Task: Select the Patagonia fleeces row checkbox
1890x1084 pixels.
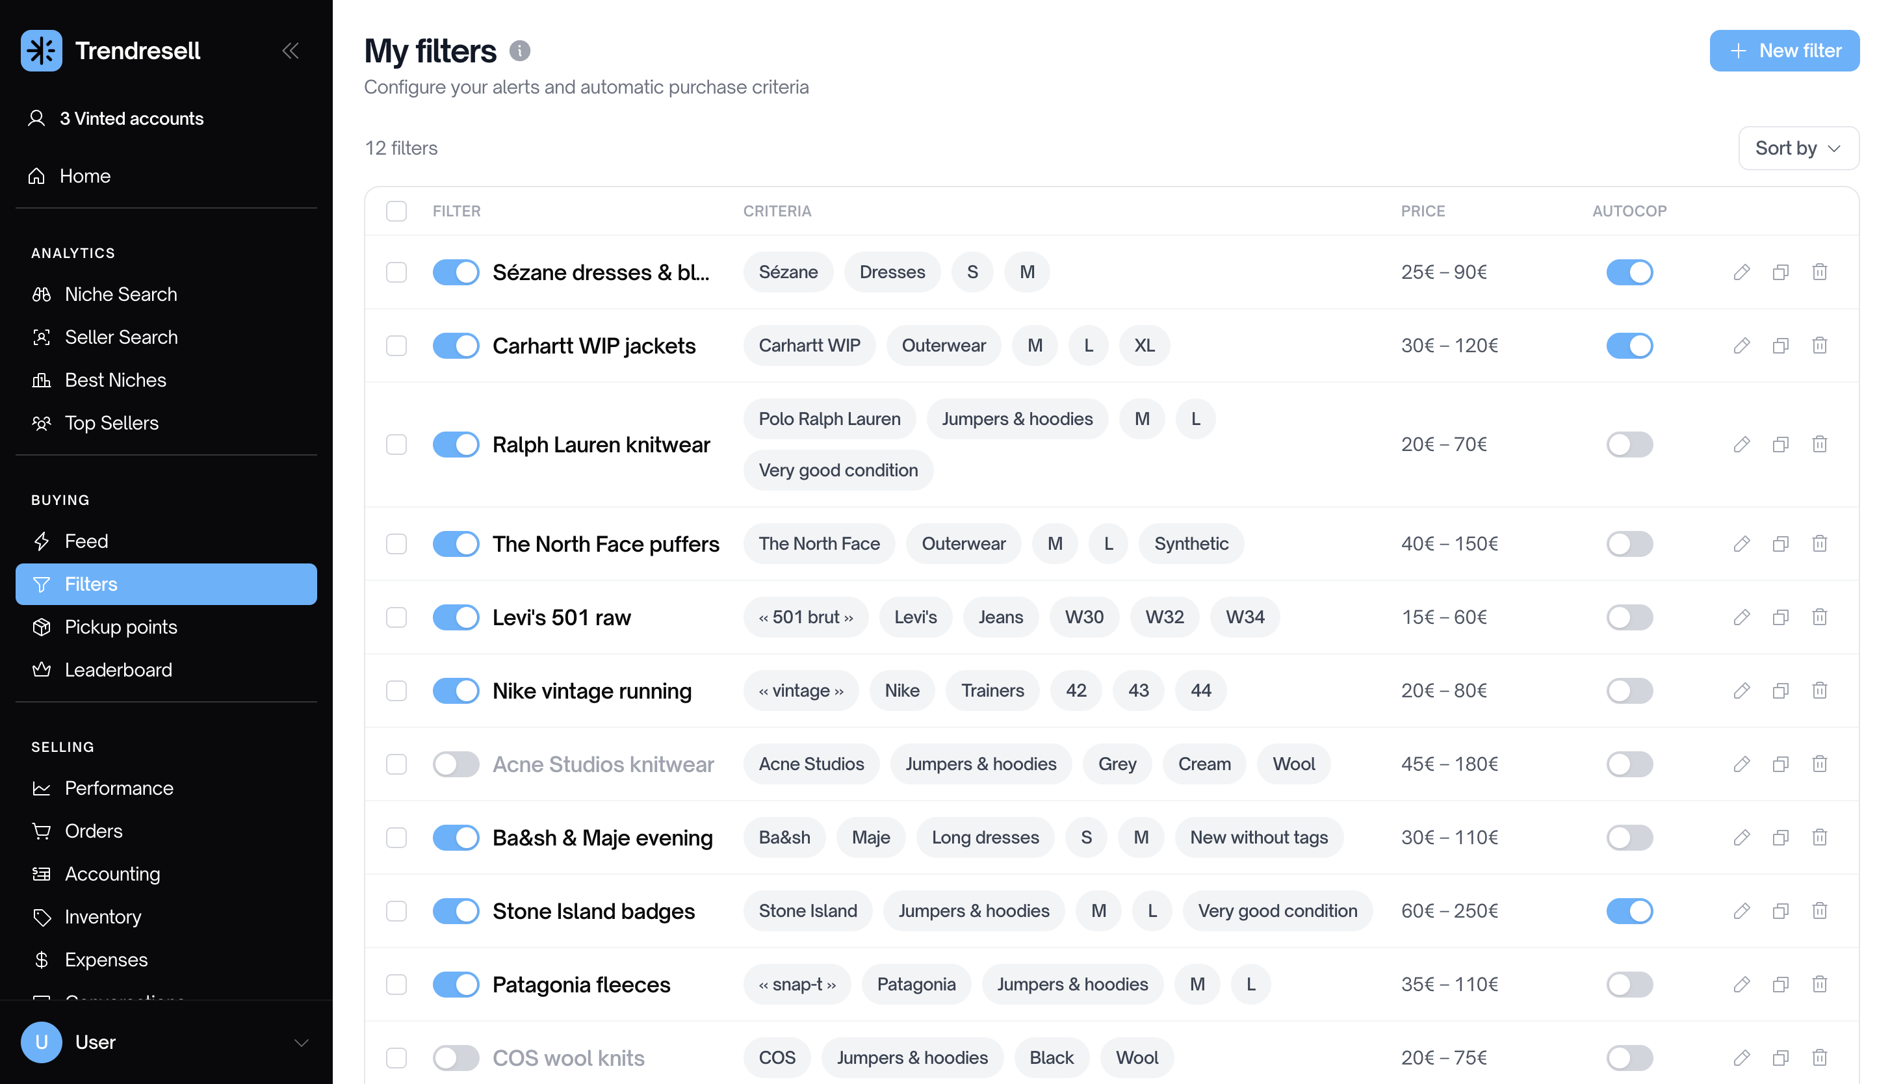Action: click(x=396, y=984)
